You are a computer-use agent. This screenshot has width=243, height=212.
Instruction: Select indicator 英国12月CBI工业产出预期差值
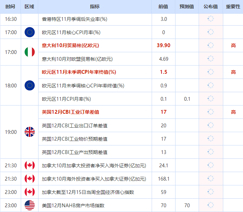point(75,152)
